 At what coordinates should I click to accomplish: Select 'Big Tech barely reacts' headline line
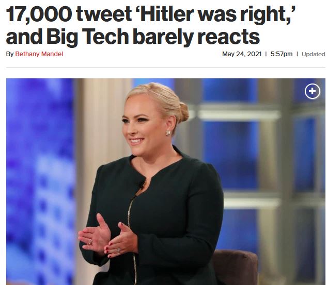(x=133, y=37)
